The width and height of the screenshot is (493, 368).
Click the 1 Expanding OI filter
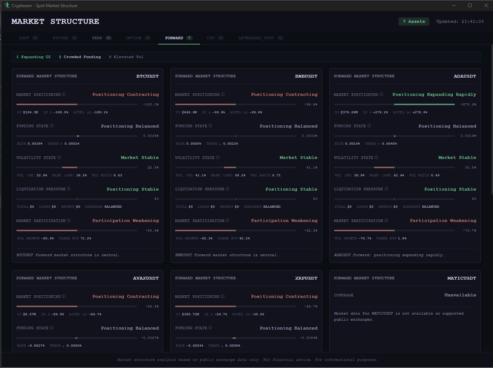34,57
